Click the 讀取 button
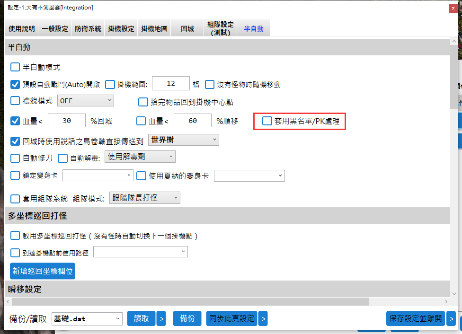Screen dimensions: 462x334 click(x=141, y=318)
